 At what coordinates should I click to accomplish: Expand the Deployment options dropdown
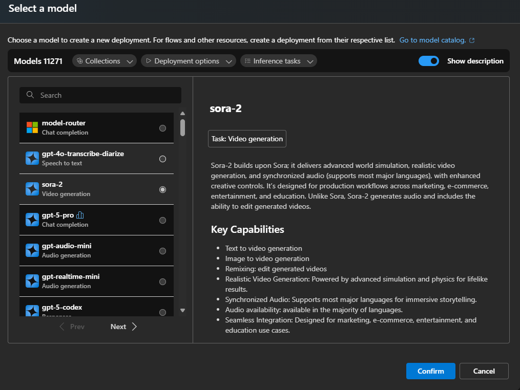(188, 61)
